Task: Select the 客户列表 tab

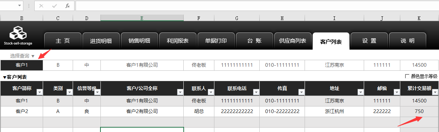Action: point(331,42)
